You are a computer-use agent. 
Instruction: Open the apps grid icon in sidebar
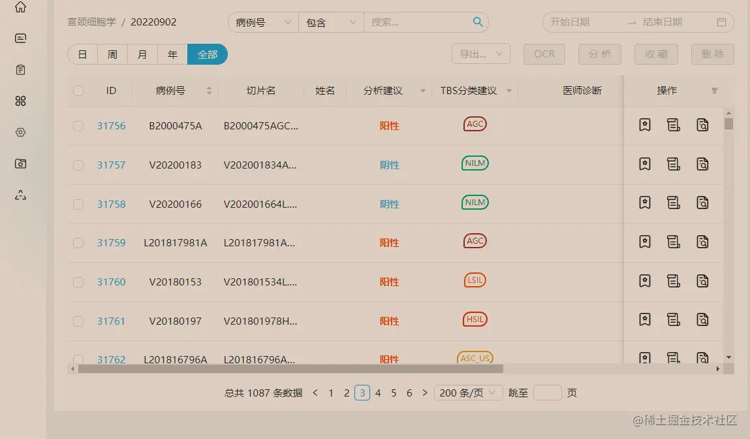click(x=20, y=101)
